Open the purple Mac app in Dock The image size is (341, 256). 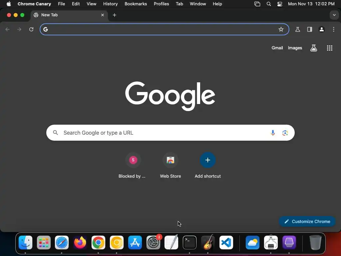(289, 243)
